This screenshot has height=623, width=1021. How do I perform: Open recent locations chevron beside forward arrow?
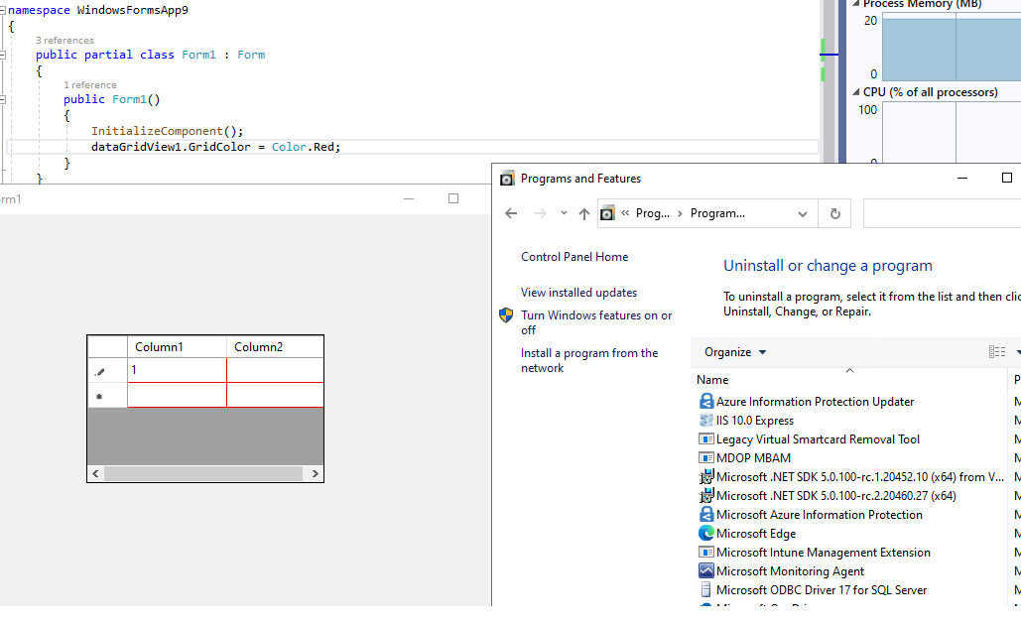click(562, 213)
